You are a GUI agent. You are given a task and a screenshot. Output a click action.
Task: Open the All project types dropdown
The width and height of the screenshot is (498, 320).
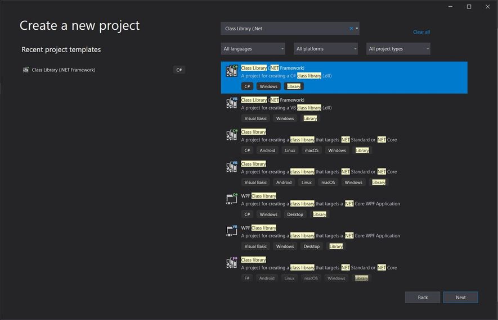(398, 49)
